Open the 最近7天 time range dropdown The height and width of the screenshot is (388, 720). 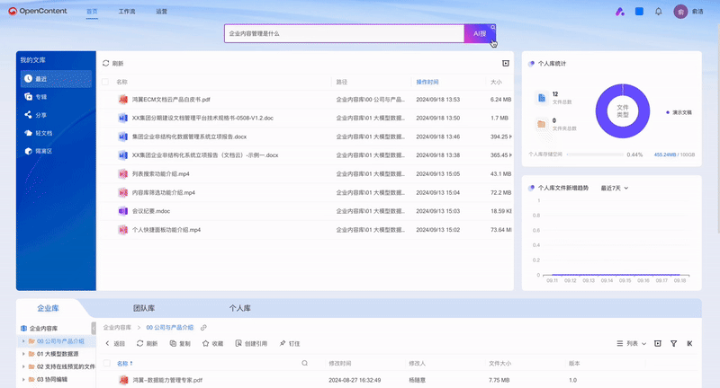tap(615, 189)
